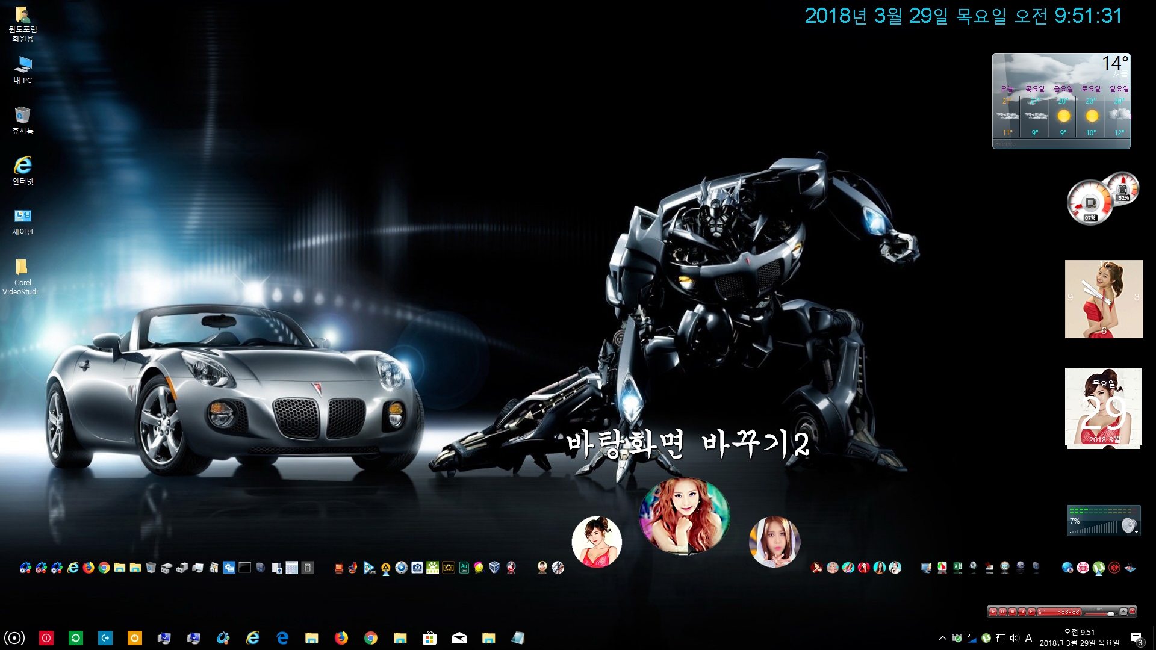The image size is (1156, 650).
Task: Open the yellow smiley icon in the dock
Action: pyautogui.click(x=479, y=568)
